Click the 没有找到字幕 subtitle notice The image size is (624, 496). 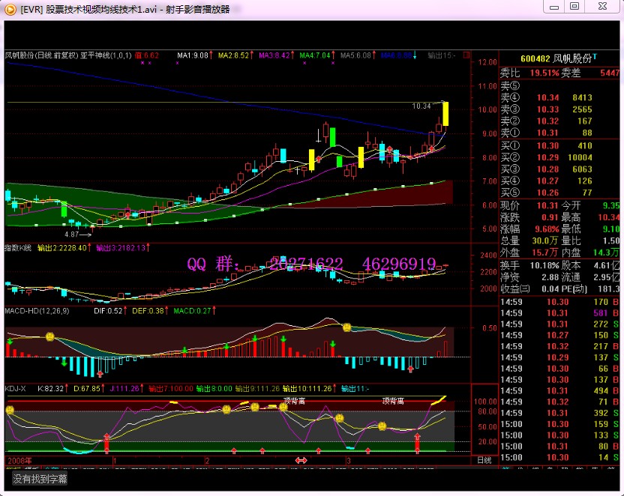[40, 478]
